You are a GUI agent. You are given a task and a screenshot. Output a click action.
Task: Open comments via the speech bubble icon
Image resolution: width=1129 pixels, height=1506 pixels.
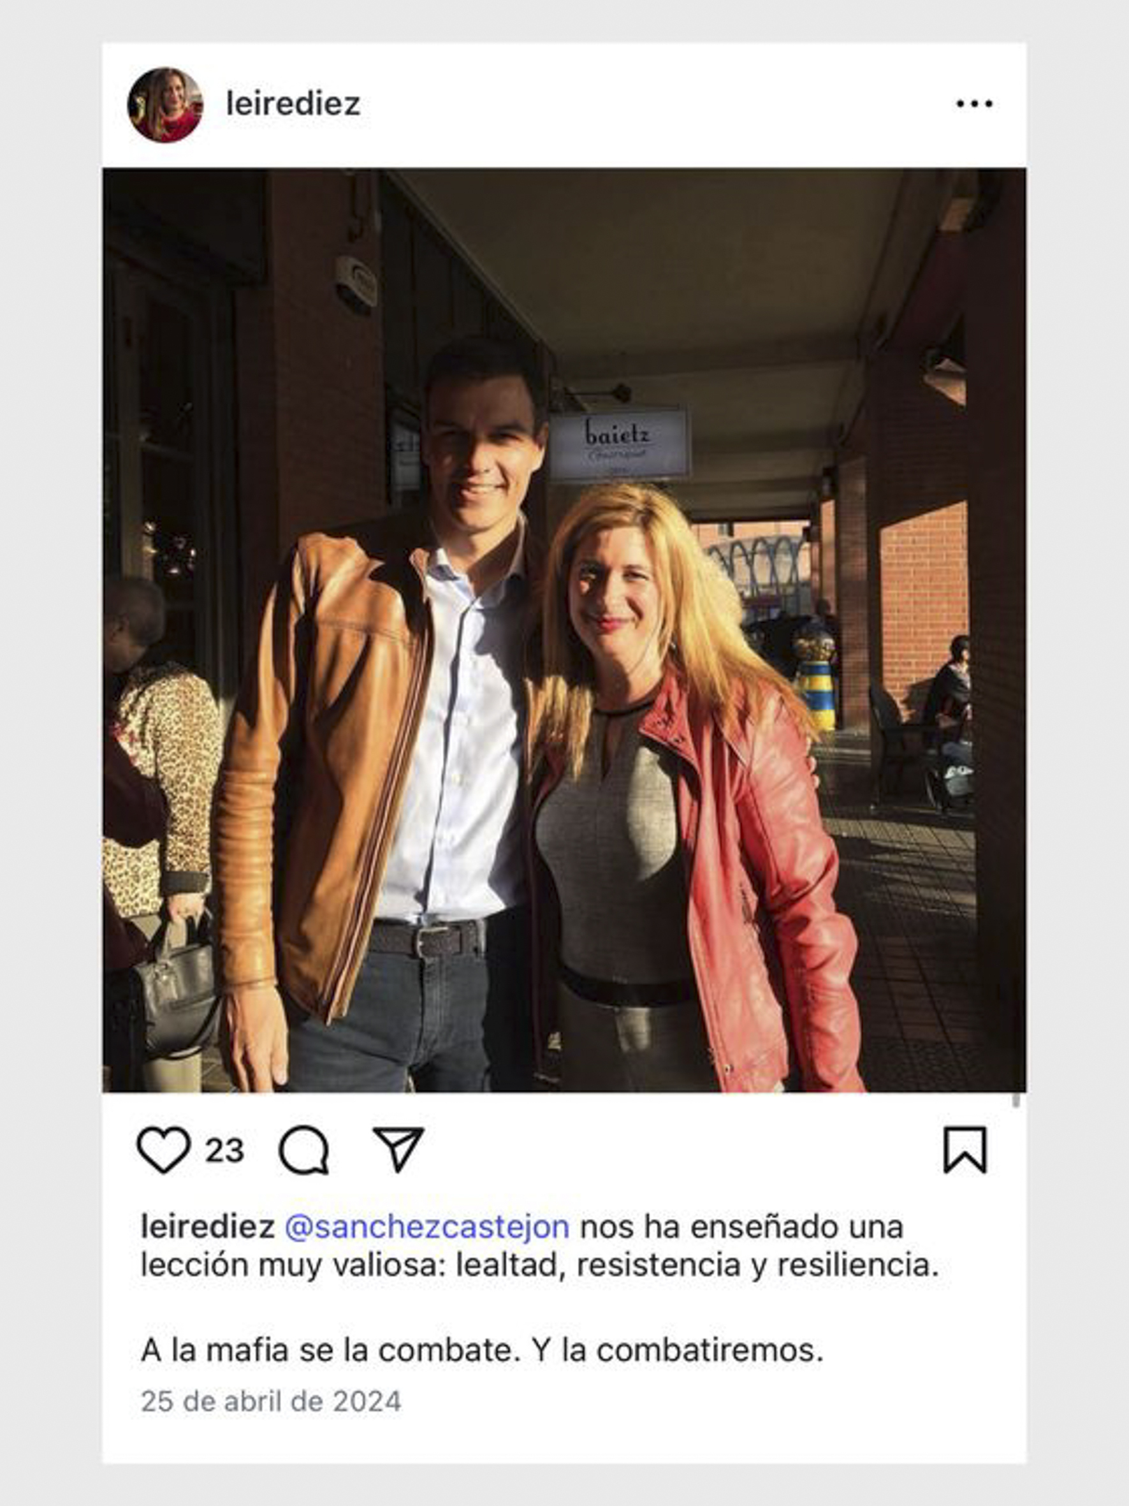303,1150
